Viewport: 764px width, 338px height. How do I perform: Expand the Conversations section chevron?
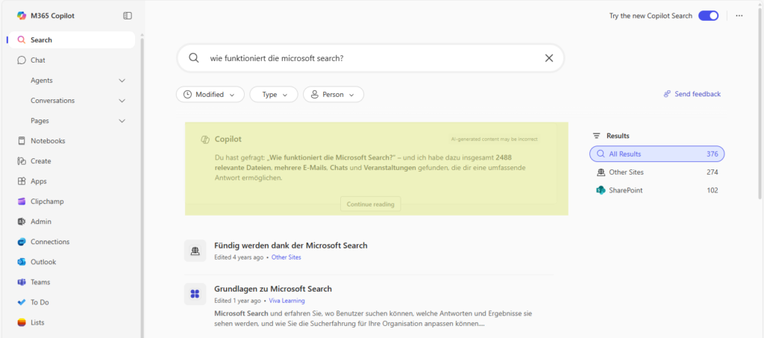click(x=122, y=100)
